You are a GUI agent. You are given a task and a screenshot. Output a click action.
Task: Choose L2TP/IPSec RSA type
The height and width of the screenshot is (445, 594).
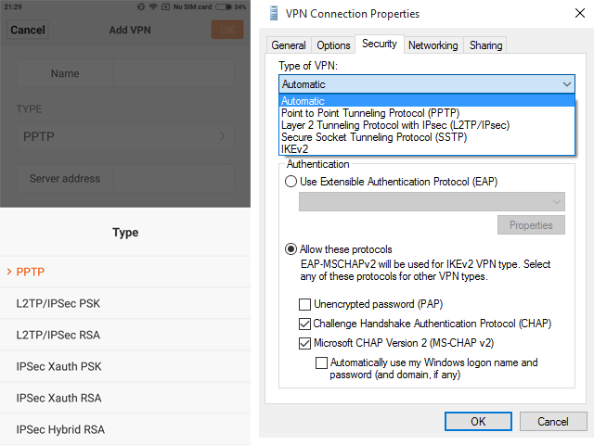(x=125, y=335)
